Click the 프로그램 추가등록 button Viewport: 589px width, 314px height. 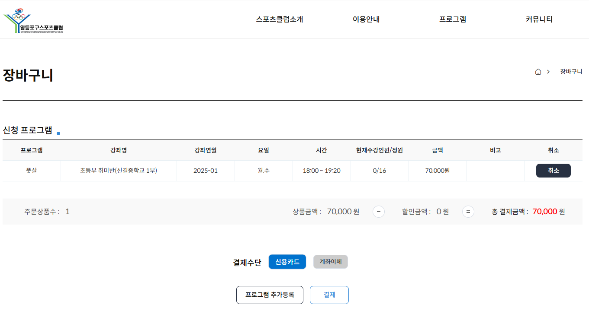click(x=270, y=295)
